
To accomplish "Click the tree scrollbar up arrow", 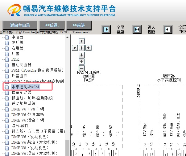I will [67, 37].
